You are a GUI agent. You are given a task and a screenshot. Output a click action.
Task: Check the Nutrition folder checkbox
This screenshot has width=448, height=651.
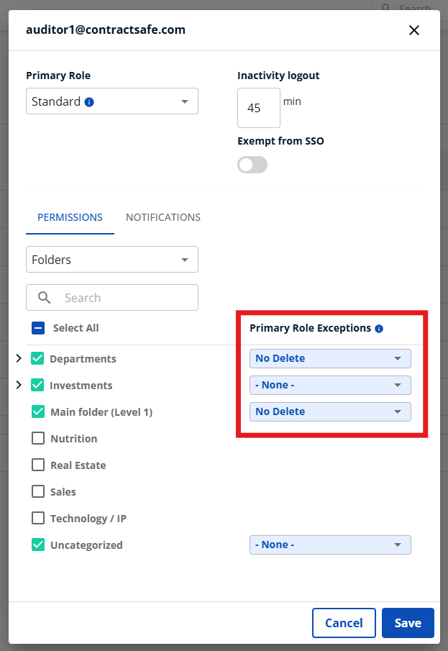[x=38, y=438]
